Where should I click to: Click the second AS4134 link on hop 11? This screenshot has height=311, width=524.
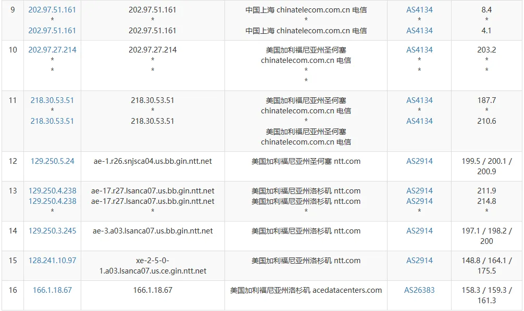click(419, 121)
